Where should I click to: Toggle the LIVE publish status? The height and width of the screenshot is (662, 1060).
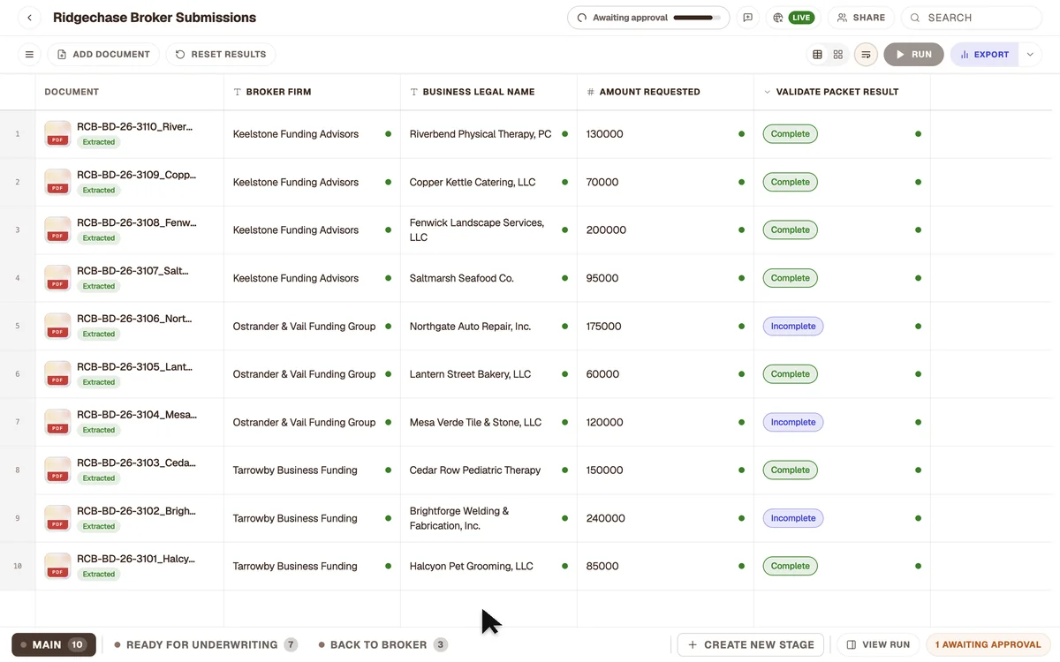click(792, 18)
